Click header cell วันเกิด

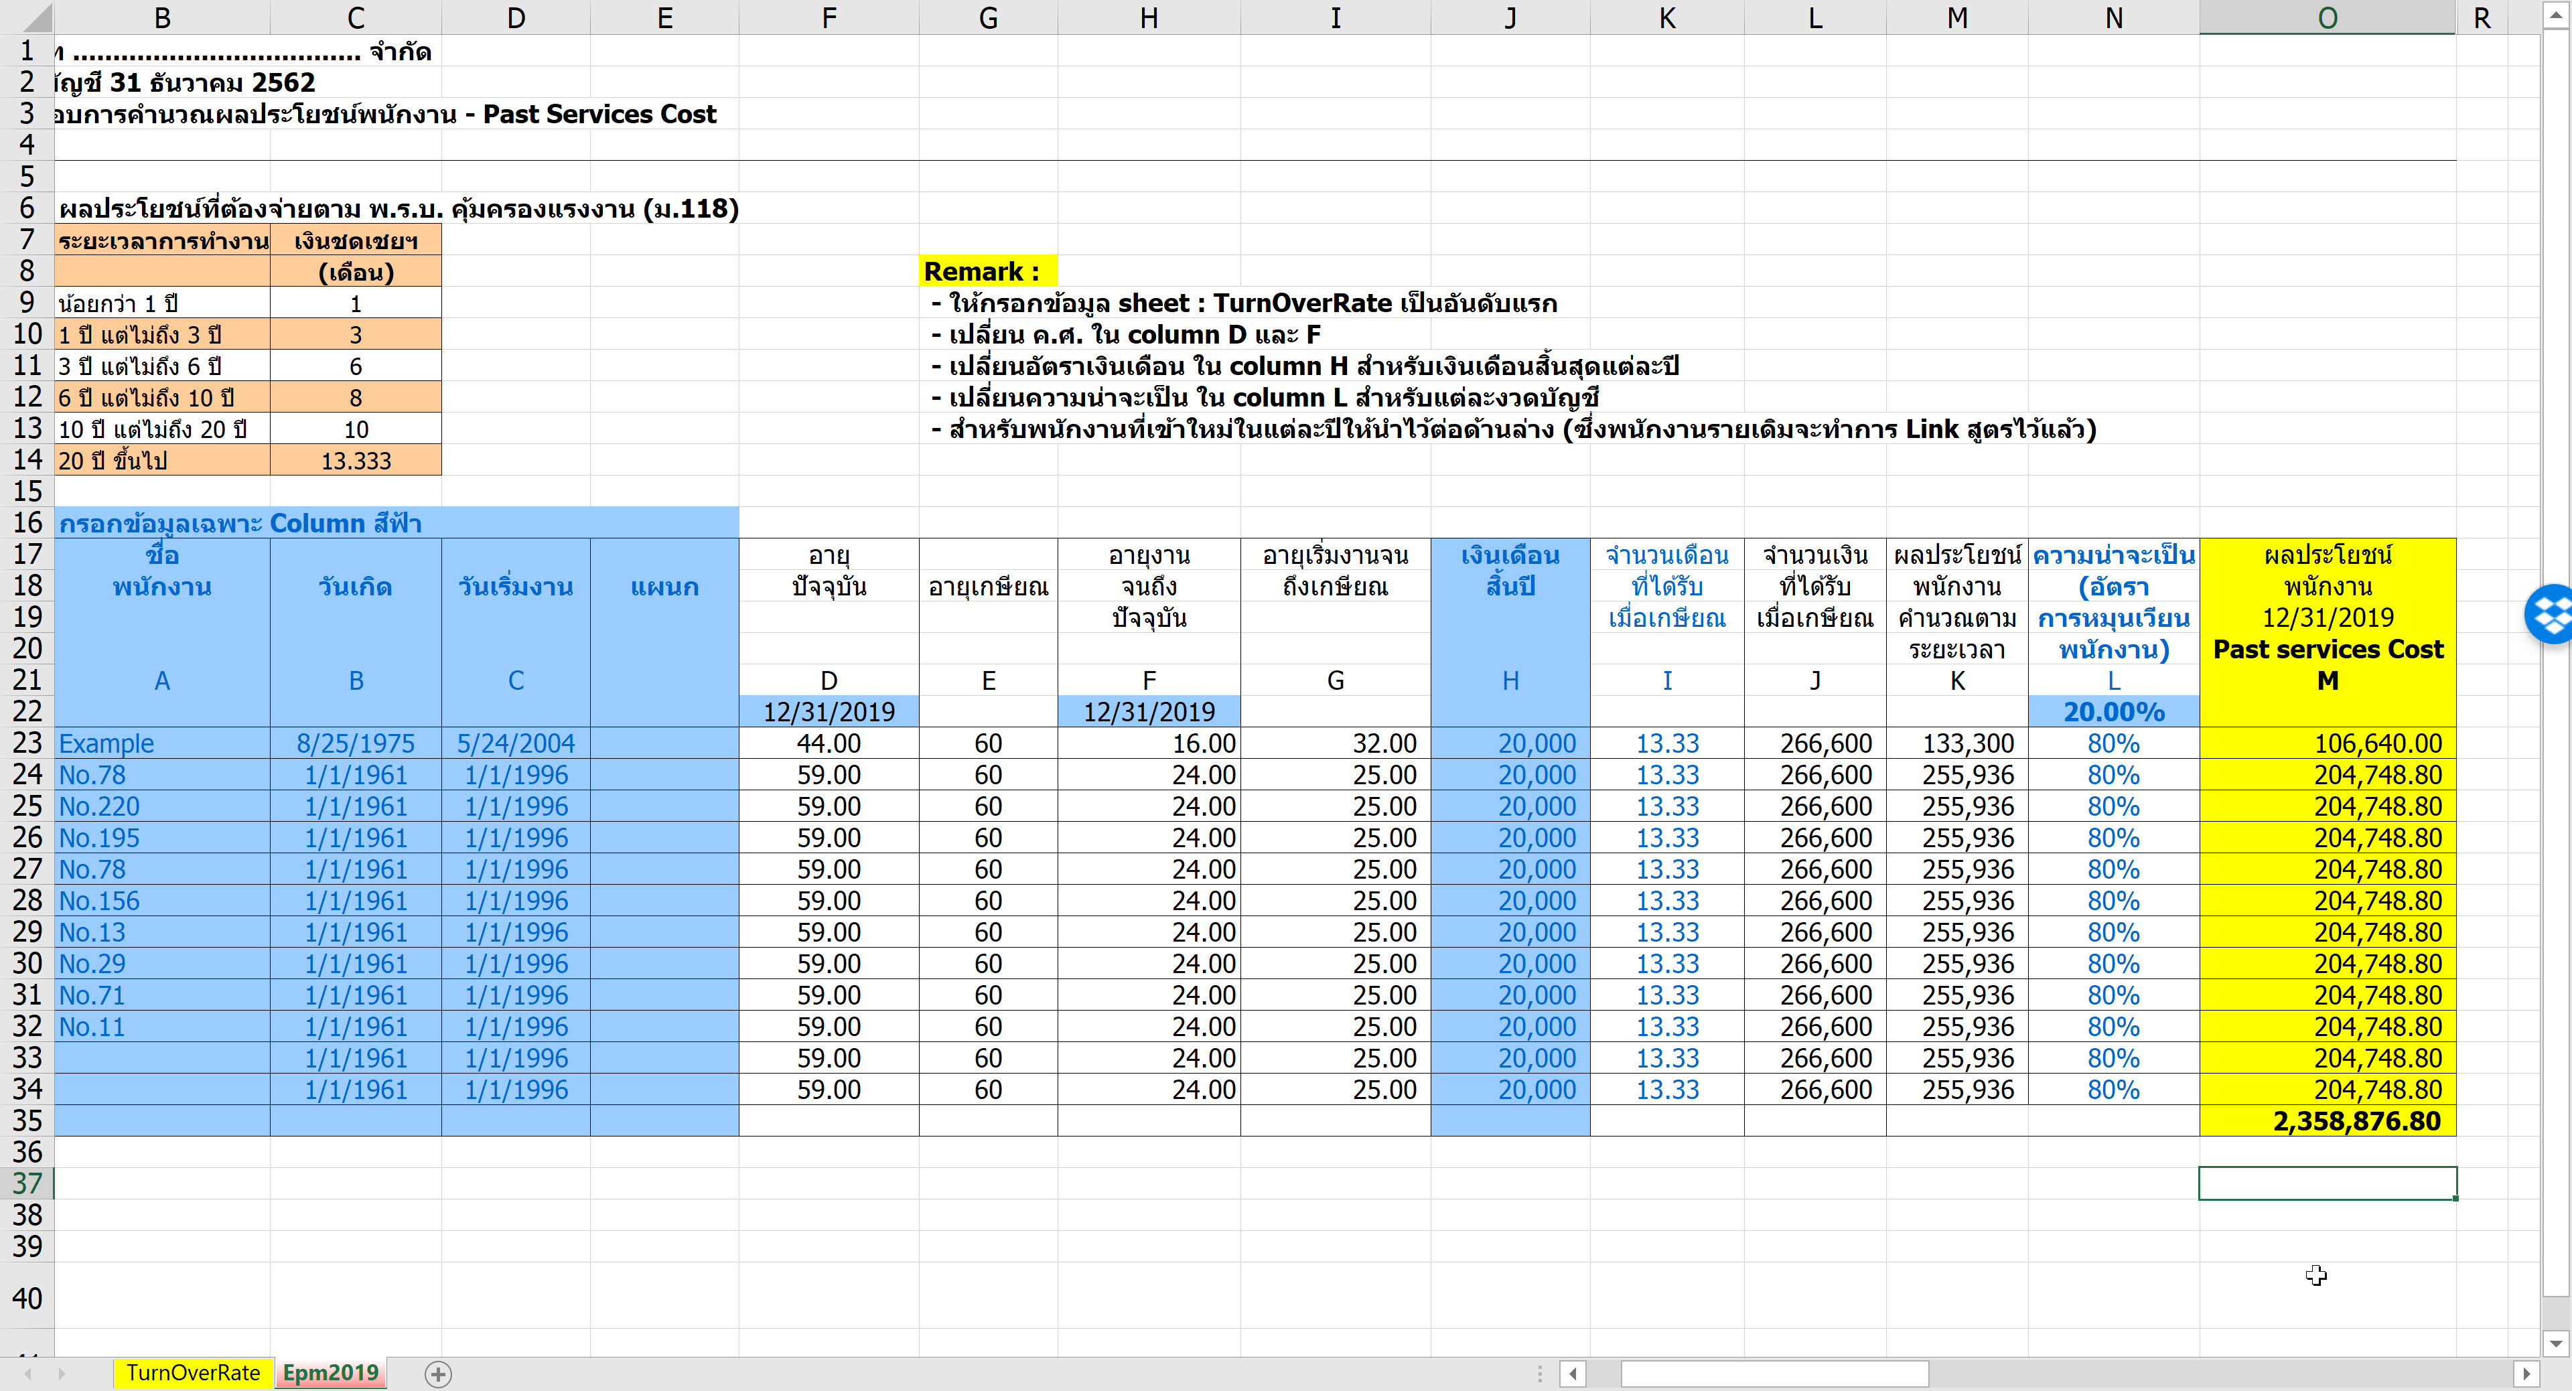[356, 586]
